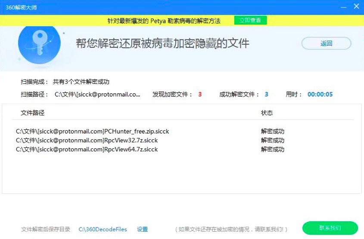Screen dimensions: 364x239
Task: Click the 文件解密后保存目录 label
Action: [x=46, y=229]
